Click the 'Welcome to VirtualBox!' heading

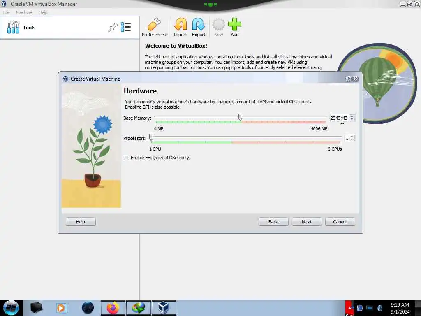pyautogui.click(x=176, y=46)
